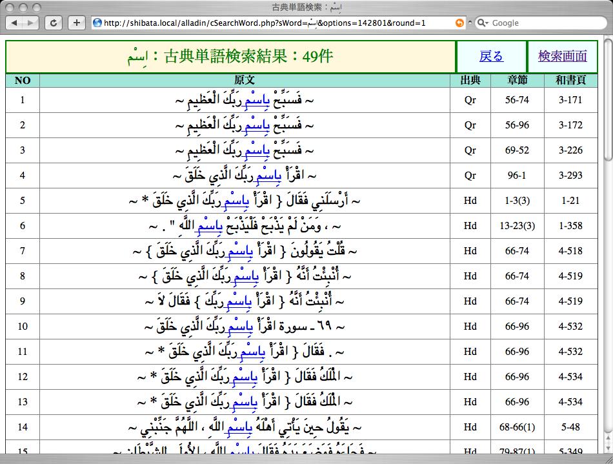613x464 pixels.
Task: Reload the page with refresh button
Action: pyautogui.click(x=54, y=23)
